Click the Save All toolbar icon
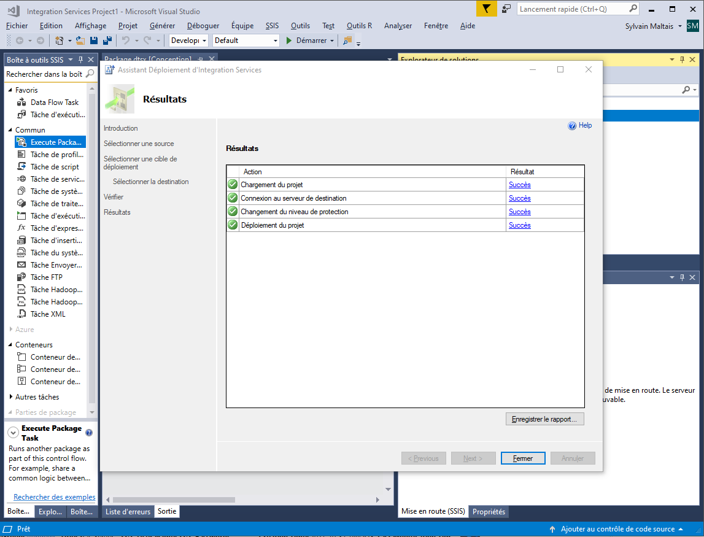 (107, 41)
